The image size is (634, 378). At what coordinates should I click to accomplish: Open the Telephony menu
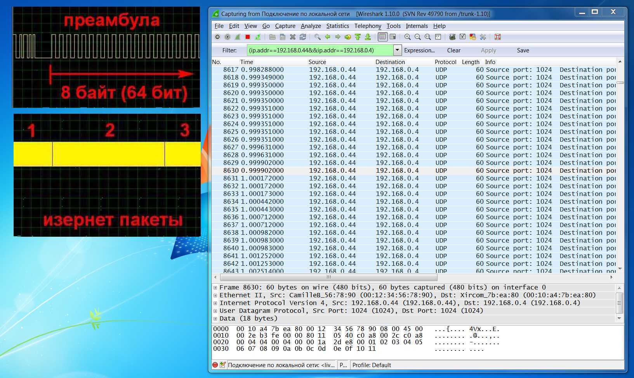(368, 26)
